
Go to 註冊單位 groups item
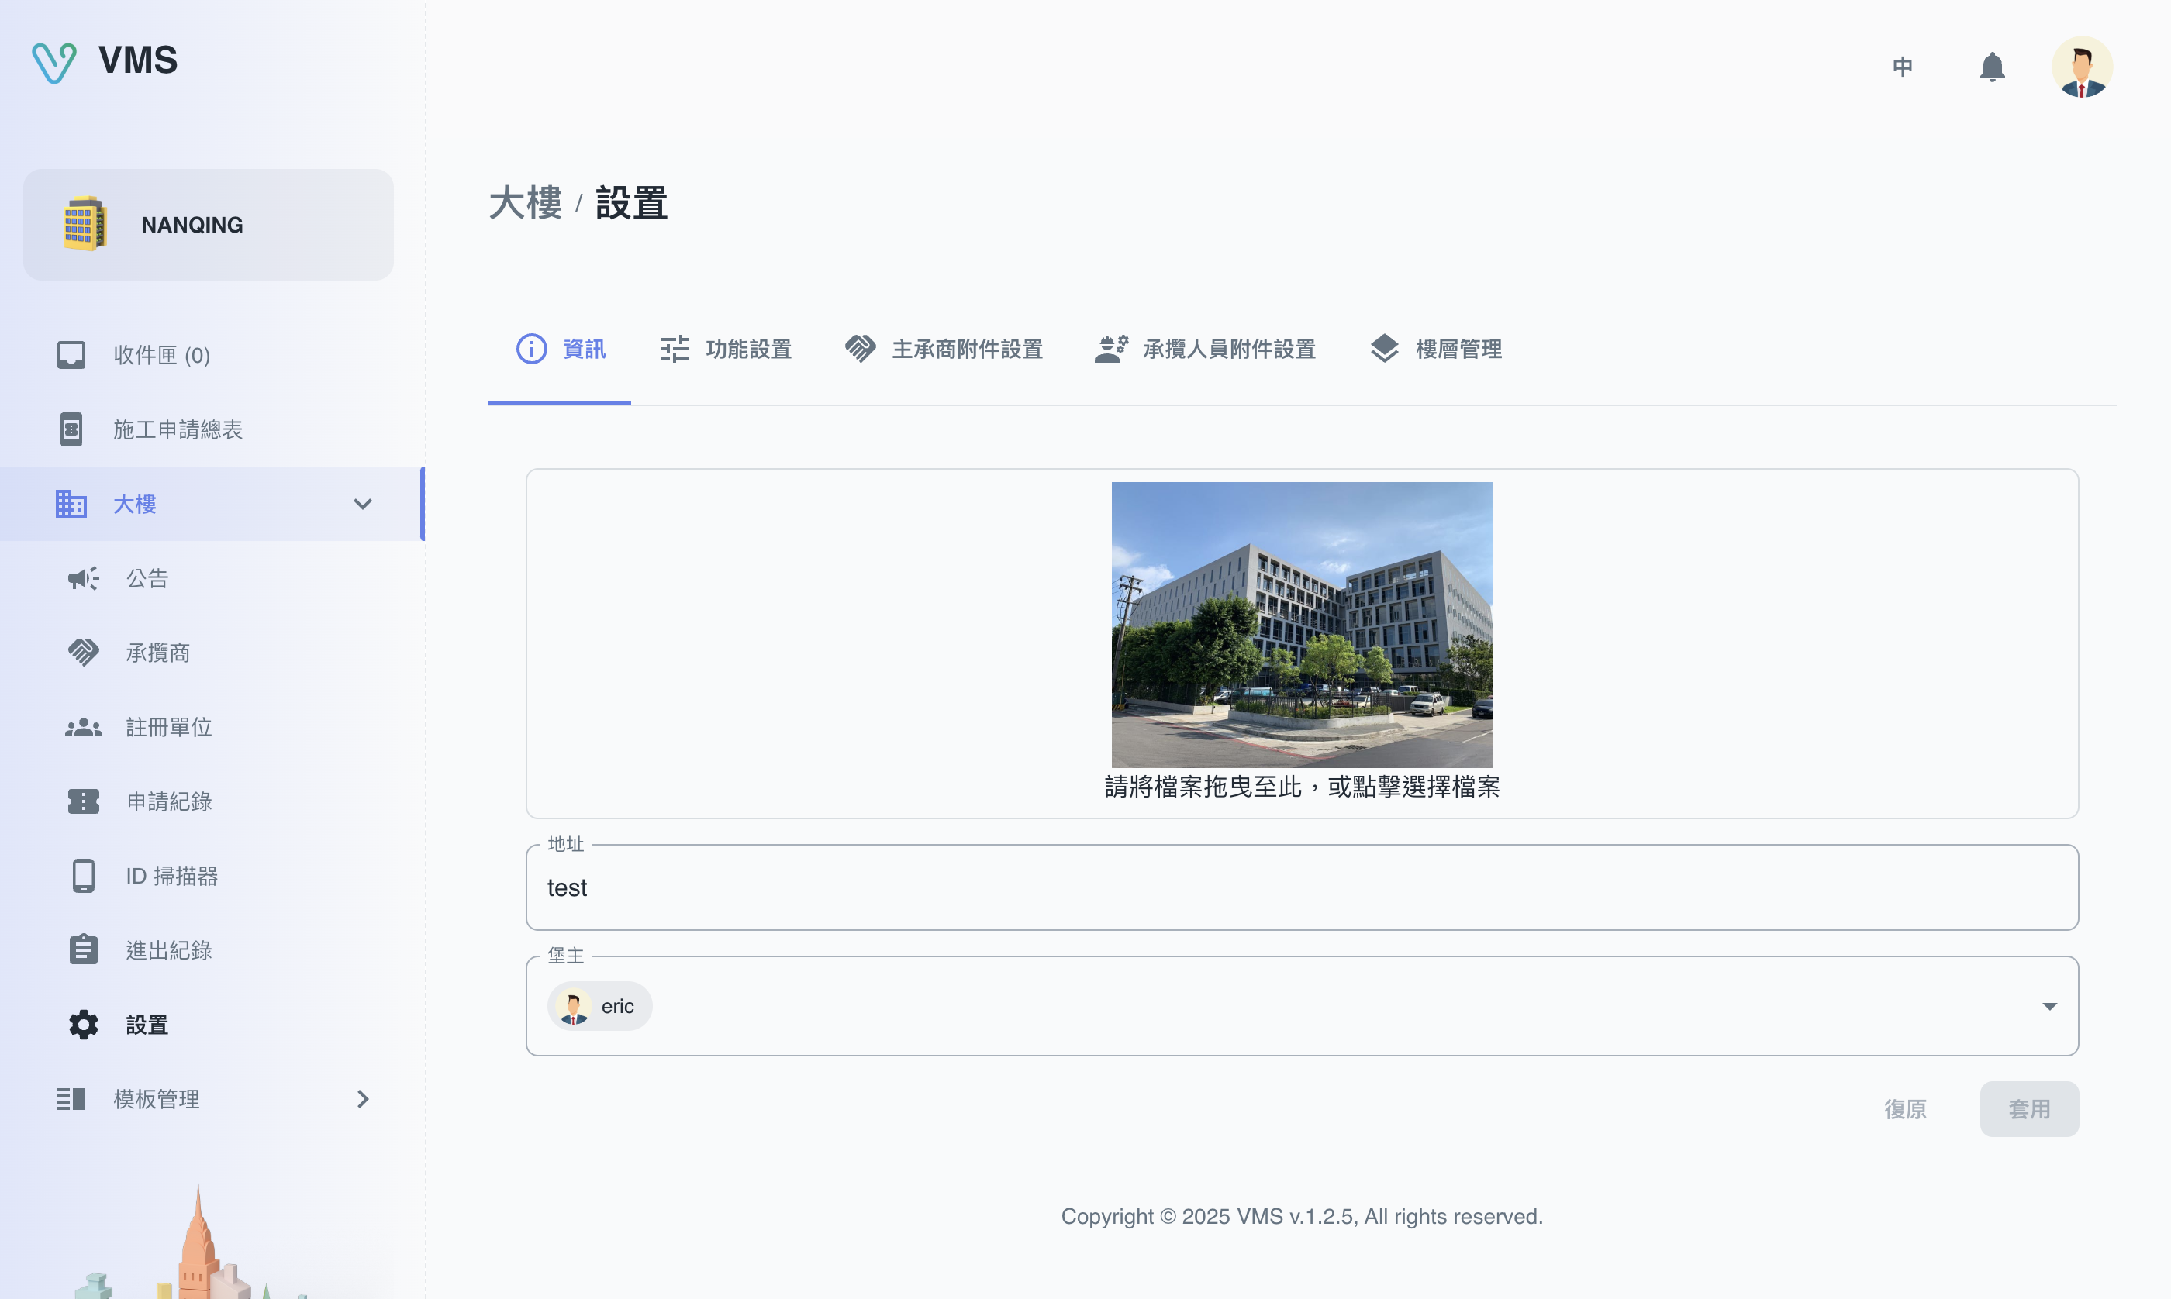pyautogui.click(x=168, y=726)
